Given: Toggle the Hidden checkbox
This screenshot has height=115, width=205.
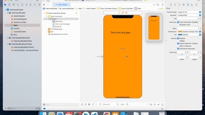Looking at the screenshot, I should pos(178,41).
